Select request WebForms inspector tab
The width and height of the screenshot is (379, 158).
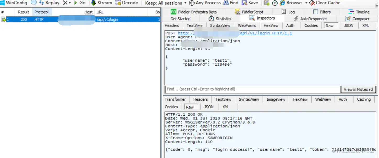point(247,25)
